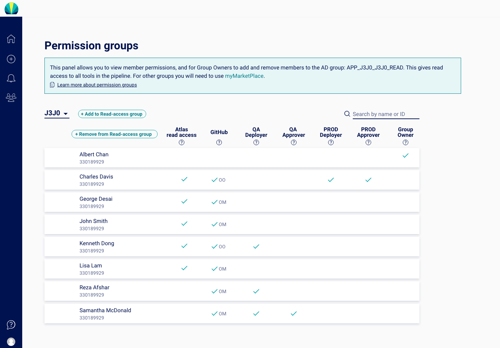Open the help question mark icon in the sidebar
This screenshot has height=348, width=500.
coord(11,325)
